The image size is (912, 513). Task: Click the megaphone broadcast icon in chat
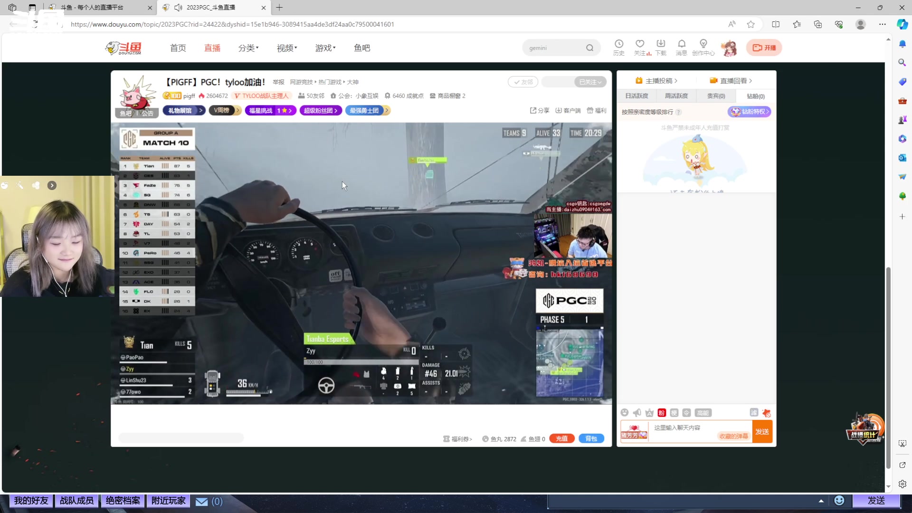point(637,413)
